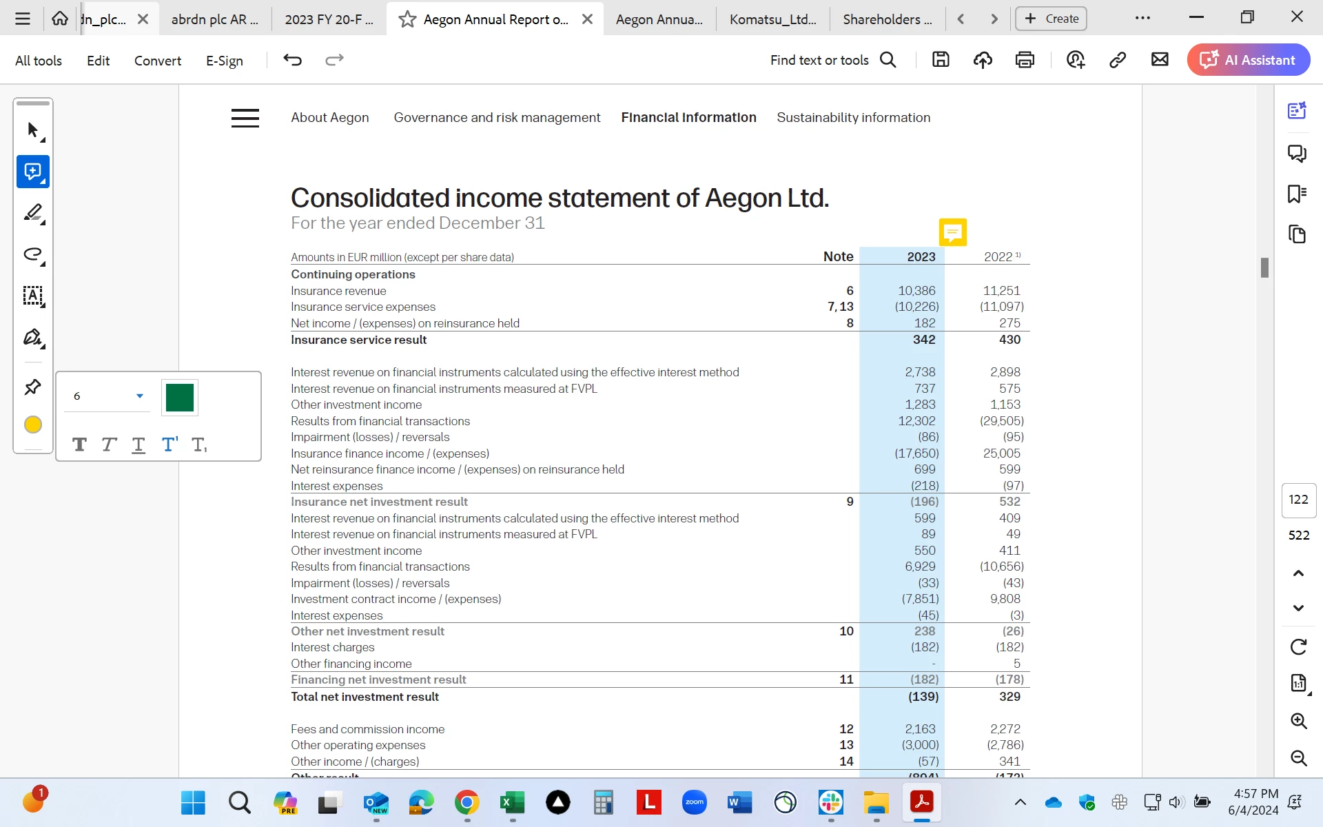Toggle superscript text formatting

click(x=170, y=445)
